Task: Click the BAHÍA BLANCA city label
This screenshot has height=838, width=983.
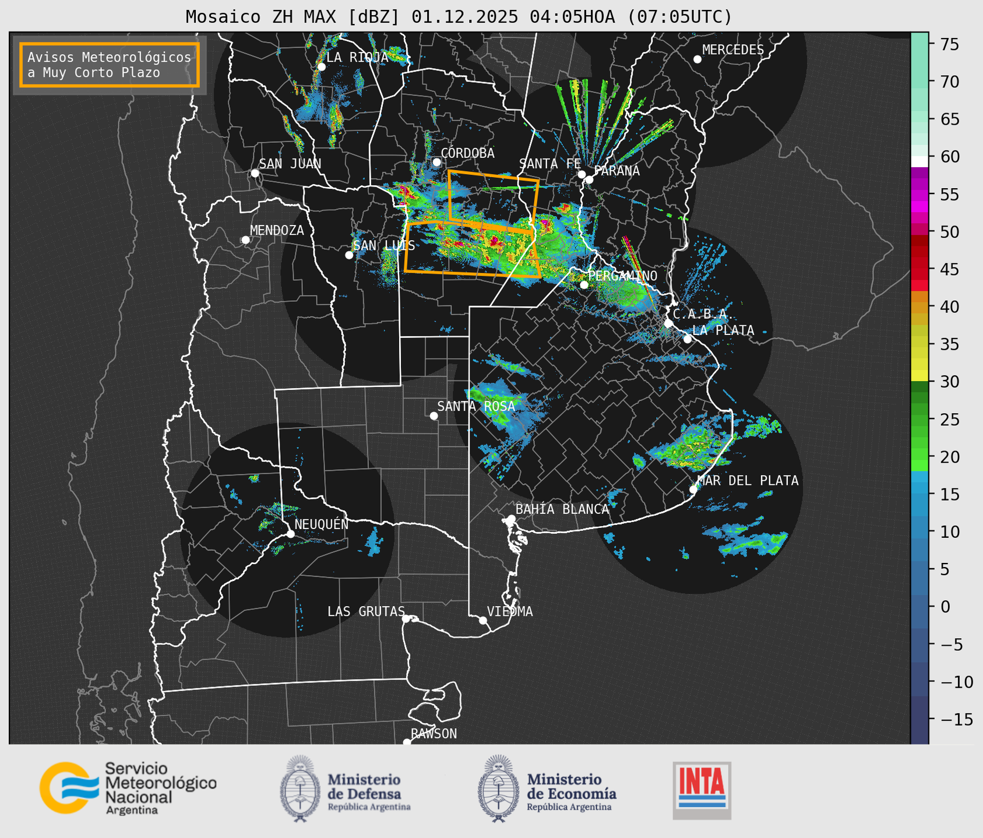Action: coord(562,509)
